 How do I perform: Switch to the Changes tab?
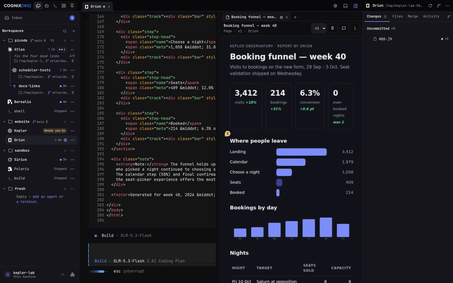pos(377,17)
